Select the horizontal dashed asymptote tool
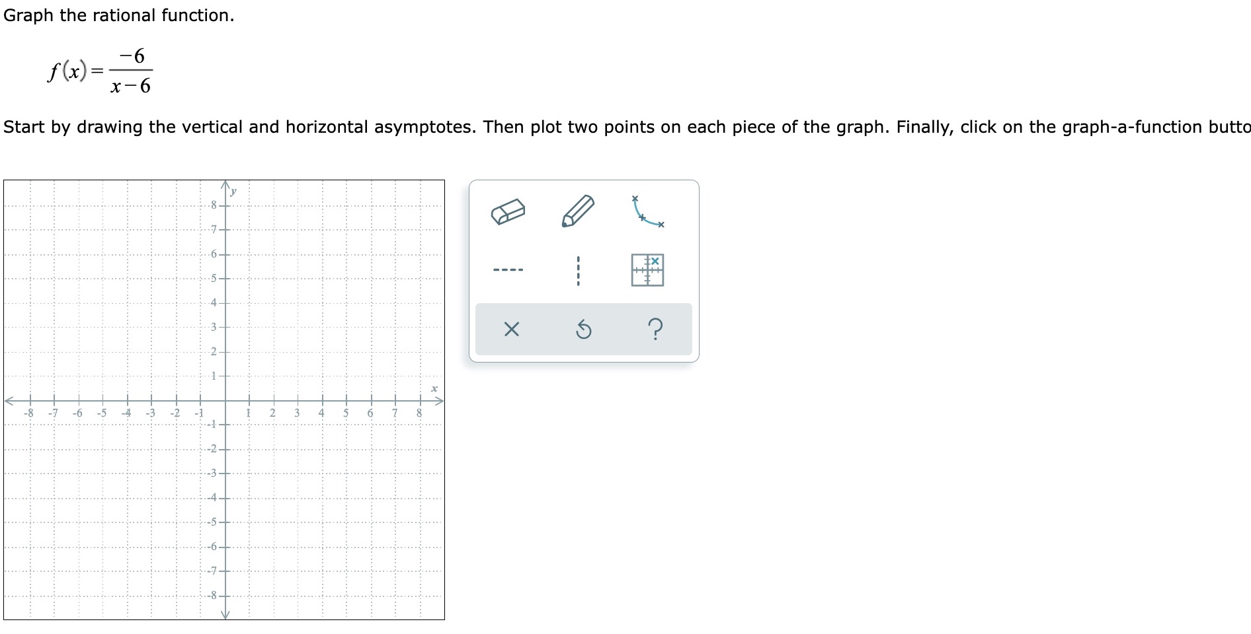 (509, 269)
